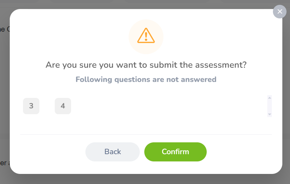This screenshot has height=184, width=290.
Task: Click the gap between question chips 3 and 4
Action: pyautogui.click(x=47, y=106)
